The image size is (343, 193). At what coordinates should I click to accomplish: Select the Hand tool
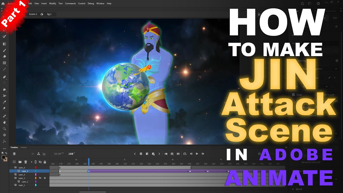coord(4,123)
